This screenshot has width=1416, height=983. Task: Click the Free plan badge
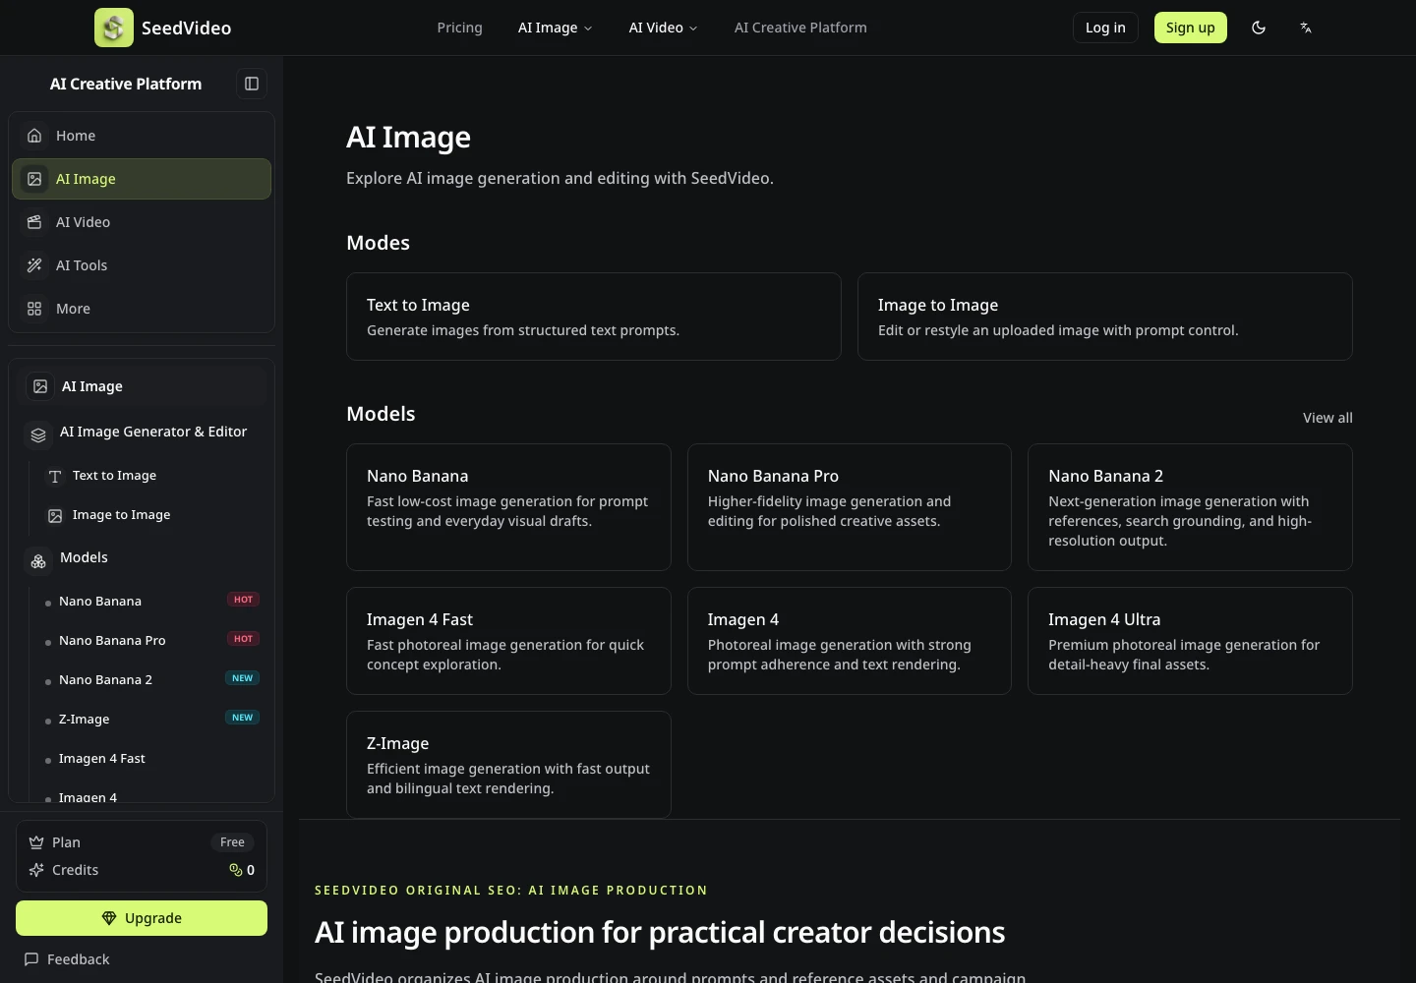coord(232,842)
